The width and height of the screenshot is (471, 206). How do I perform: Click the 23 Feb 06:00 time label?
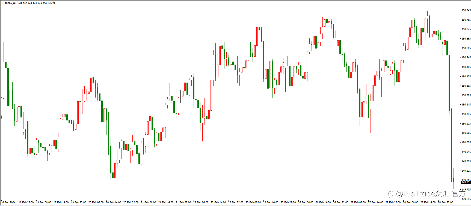click(x=253, y=202)
